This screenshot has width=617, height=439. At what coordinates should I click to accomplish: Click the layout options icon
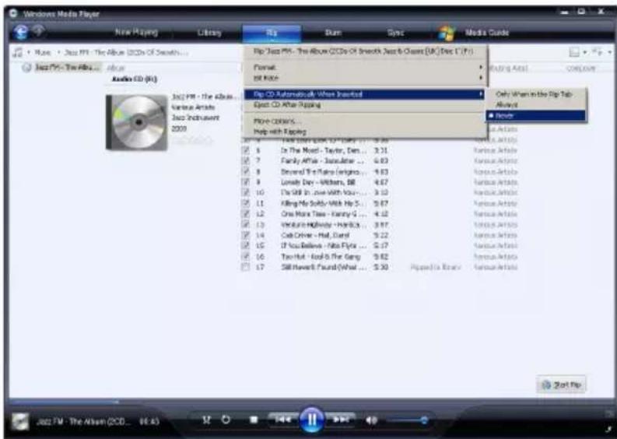(574, 52)
